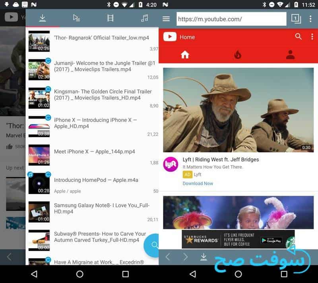Open Meet iPhone X — Apple_144p.mp4
Viewport: 318px width, 283px height.
[92, 155]
